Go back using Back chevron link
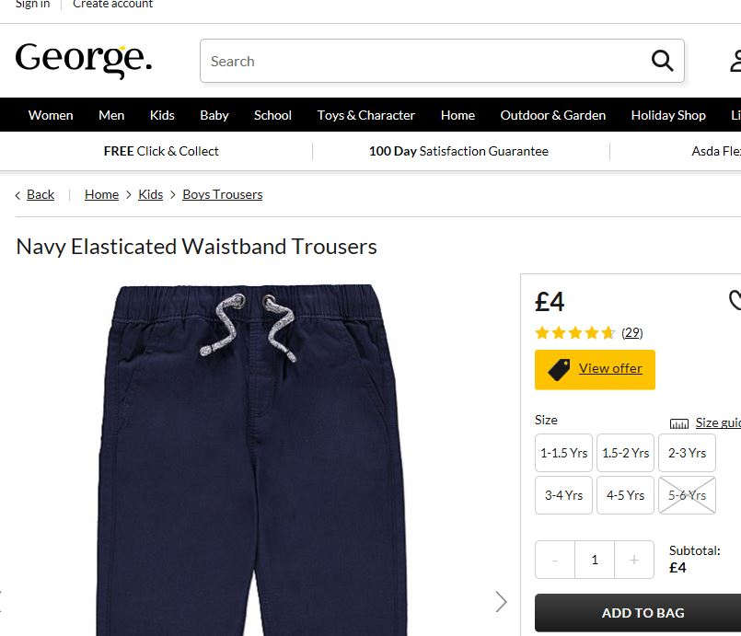This screenshot has width=741, height=636. click(x=35, y=195)
